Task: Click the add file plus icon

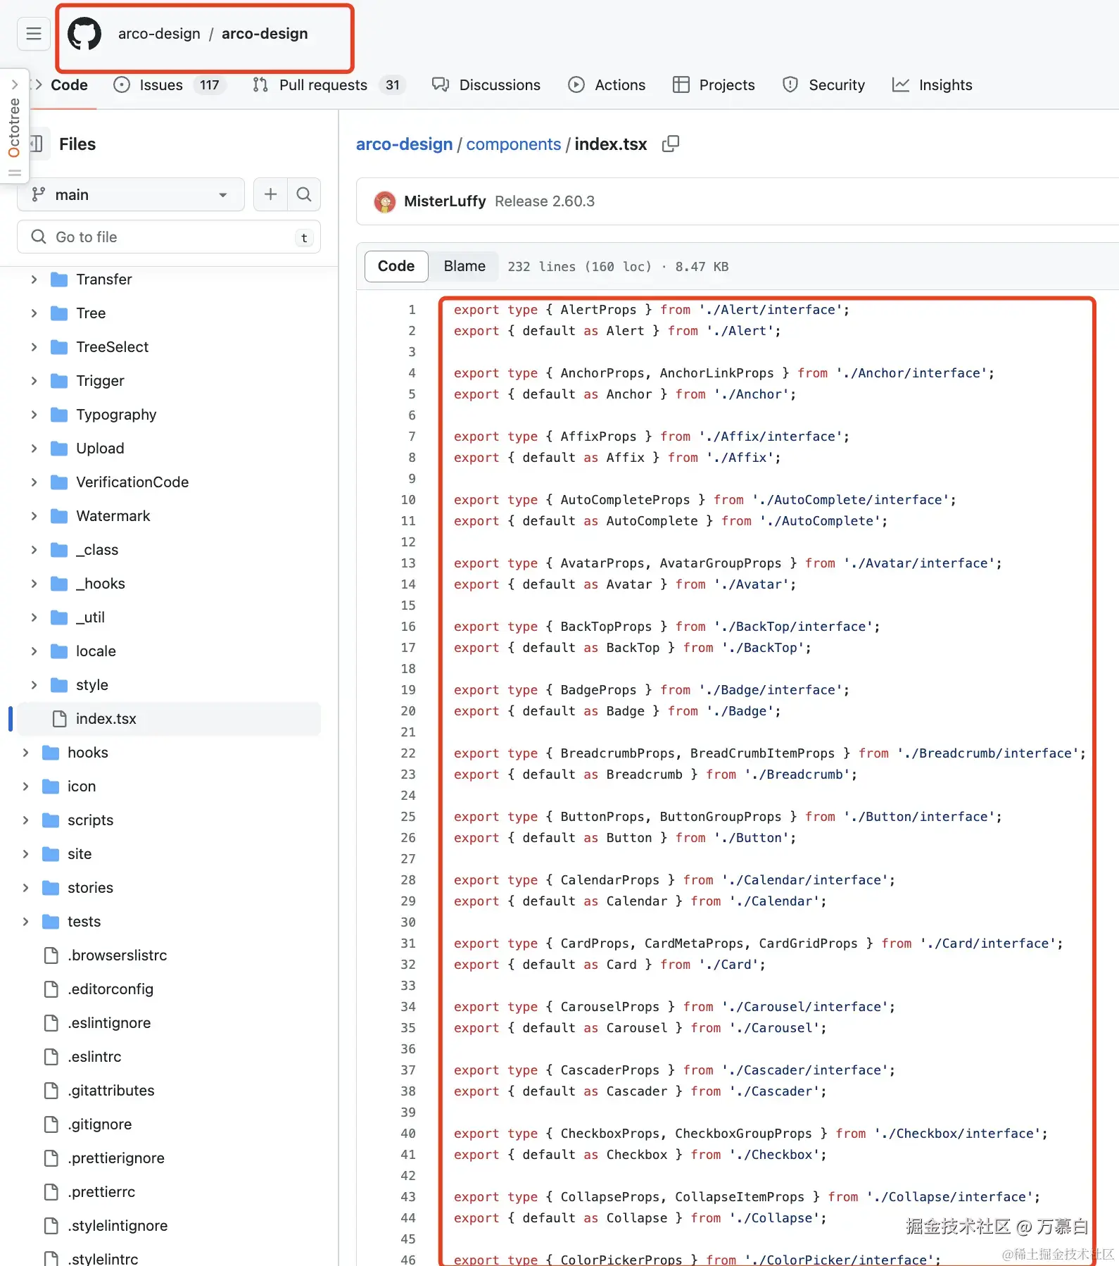Action: click(270, 194)
